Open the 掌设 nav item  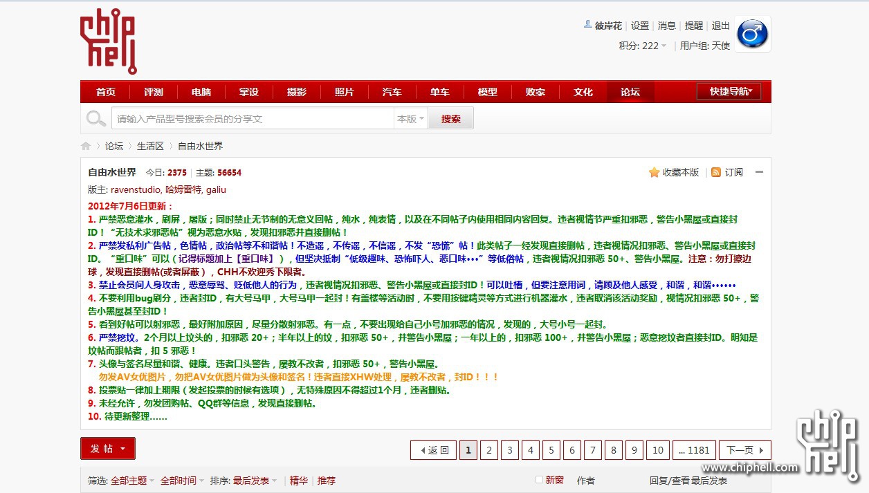tap(249, 92)
